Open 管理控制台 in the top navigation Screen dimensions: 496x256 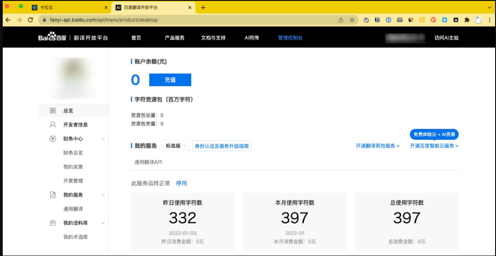pyautogui.click(x=290, y=38)
